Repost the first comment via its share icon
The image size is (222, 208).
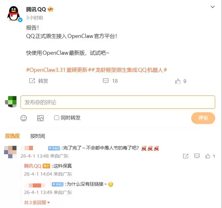coord(186,156)
